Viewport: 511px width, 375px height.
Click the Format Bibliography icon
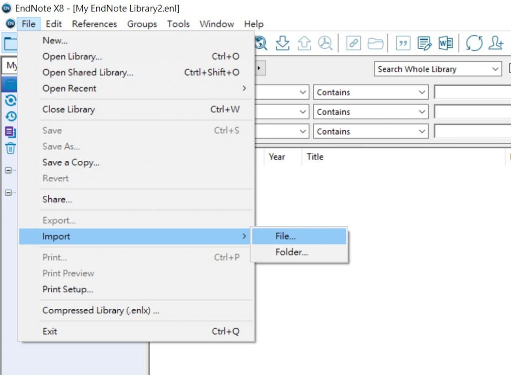coord(424,43)
